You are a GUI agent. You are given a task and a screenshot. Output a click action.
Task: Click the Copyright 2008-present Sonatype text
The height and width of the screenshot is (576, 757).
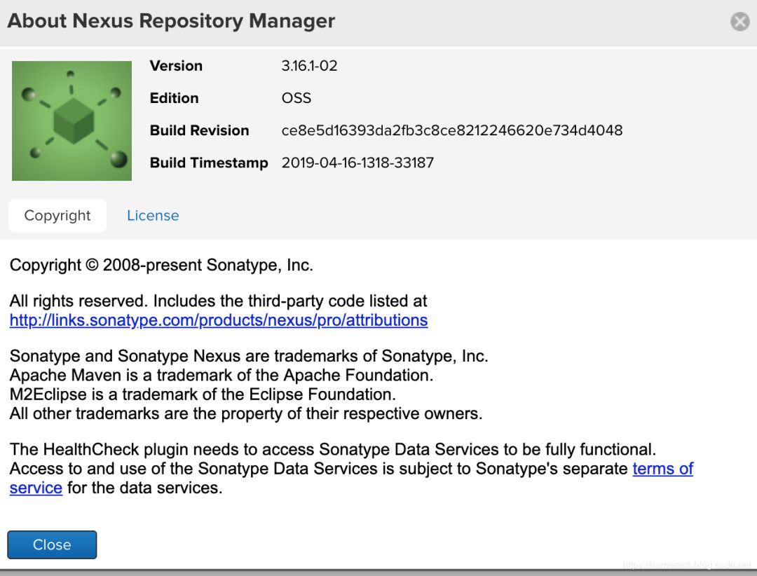(161, 266)
